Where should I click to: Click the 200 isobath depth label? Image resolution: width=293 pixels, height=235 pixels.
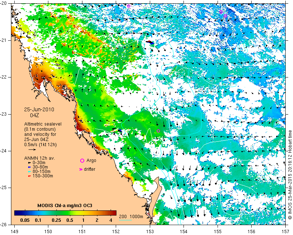pyautogui.click(x=123, y=217)
